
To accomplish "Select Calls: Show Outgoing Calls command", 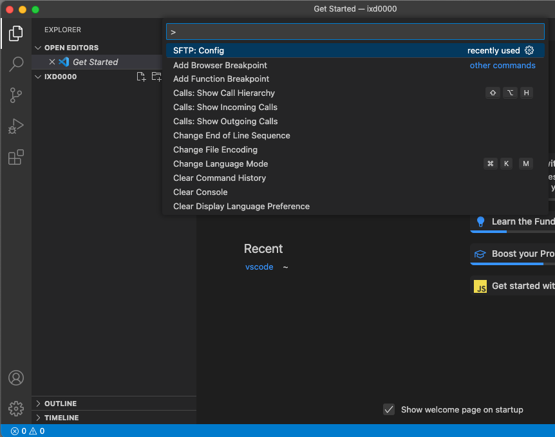I will [355, 122].
